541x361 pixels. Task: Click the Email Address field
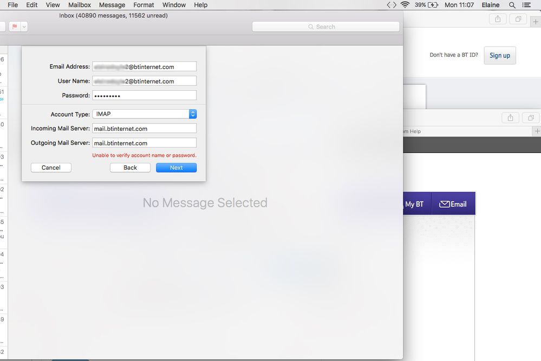(144, 66)
